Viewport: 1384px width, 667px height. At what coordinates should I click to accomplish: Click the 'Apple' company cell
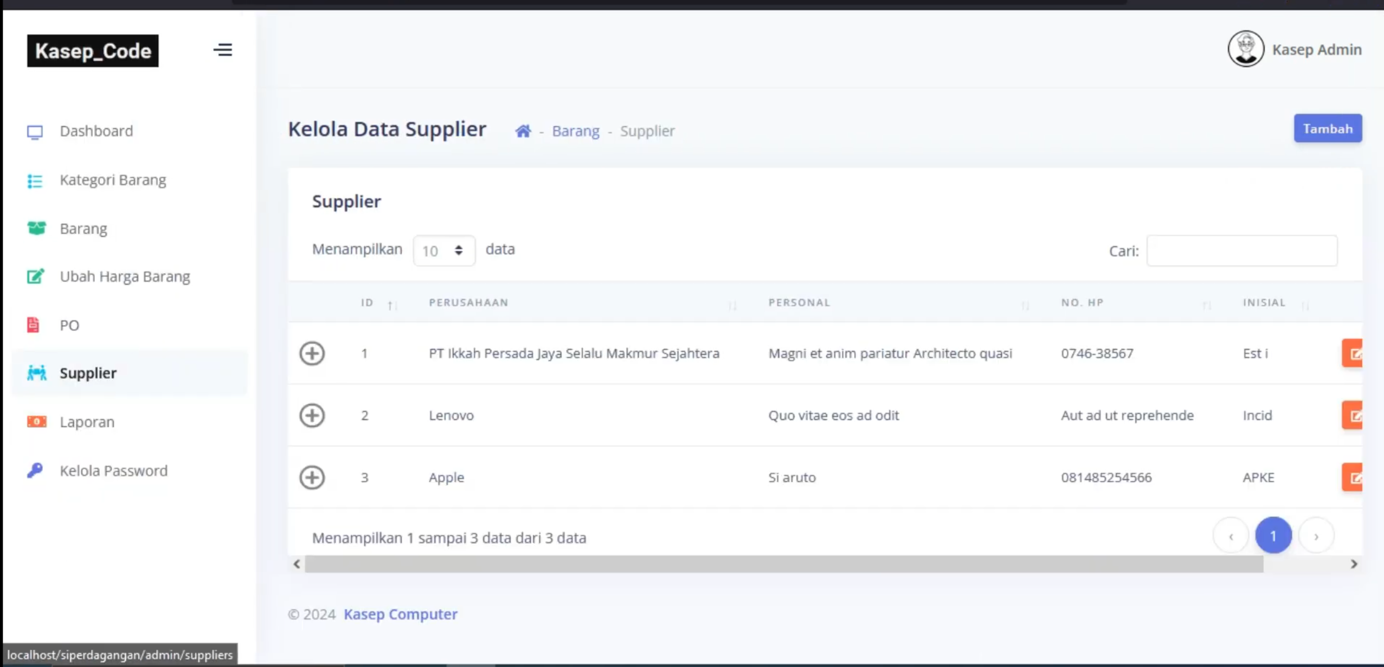tap(446, 477)
